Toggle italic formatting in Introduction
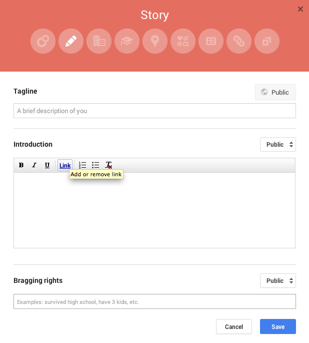Viewport: 309px width, 343px height. coord(34,165)
